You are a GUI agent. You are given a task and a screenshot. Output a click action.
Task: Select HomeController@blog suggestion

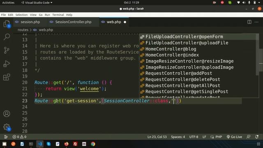pyautogui.click(x=198, y=49)
